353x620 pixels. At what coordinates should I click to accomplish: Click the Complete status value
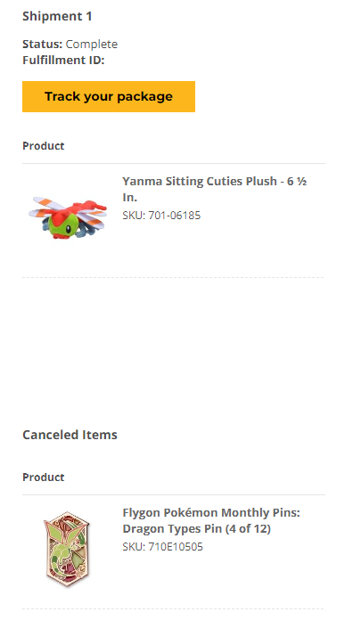click(92, 44)
